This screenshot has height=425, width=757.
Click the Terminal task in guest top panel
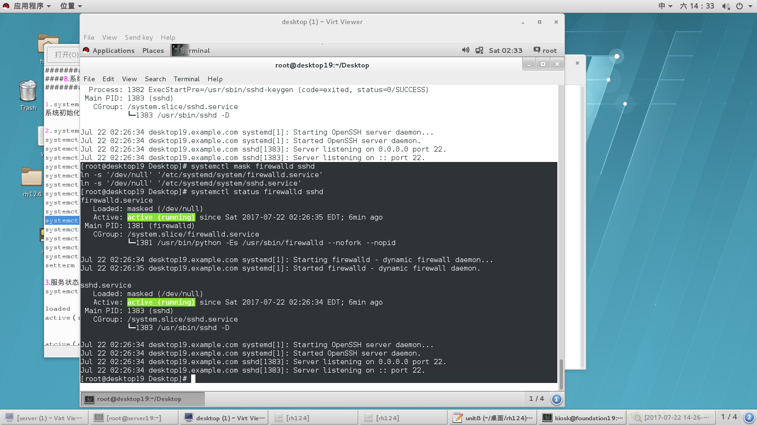[191, 51]
